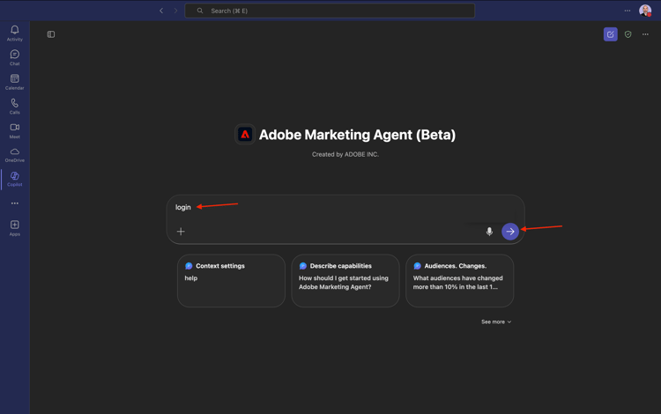661x414 pixels.
Task: Open the Chat section
Action: 15,57
